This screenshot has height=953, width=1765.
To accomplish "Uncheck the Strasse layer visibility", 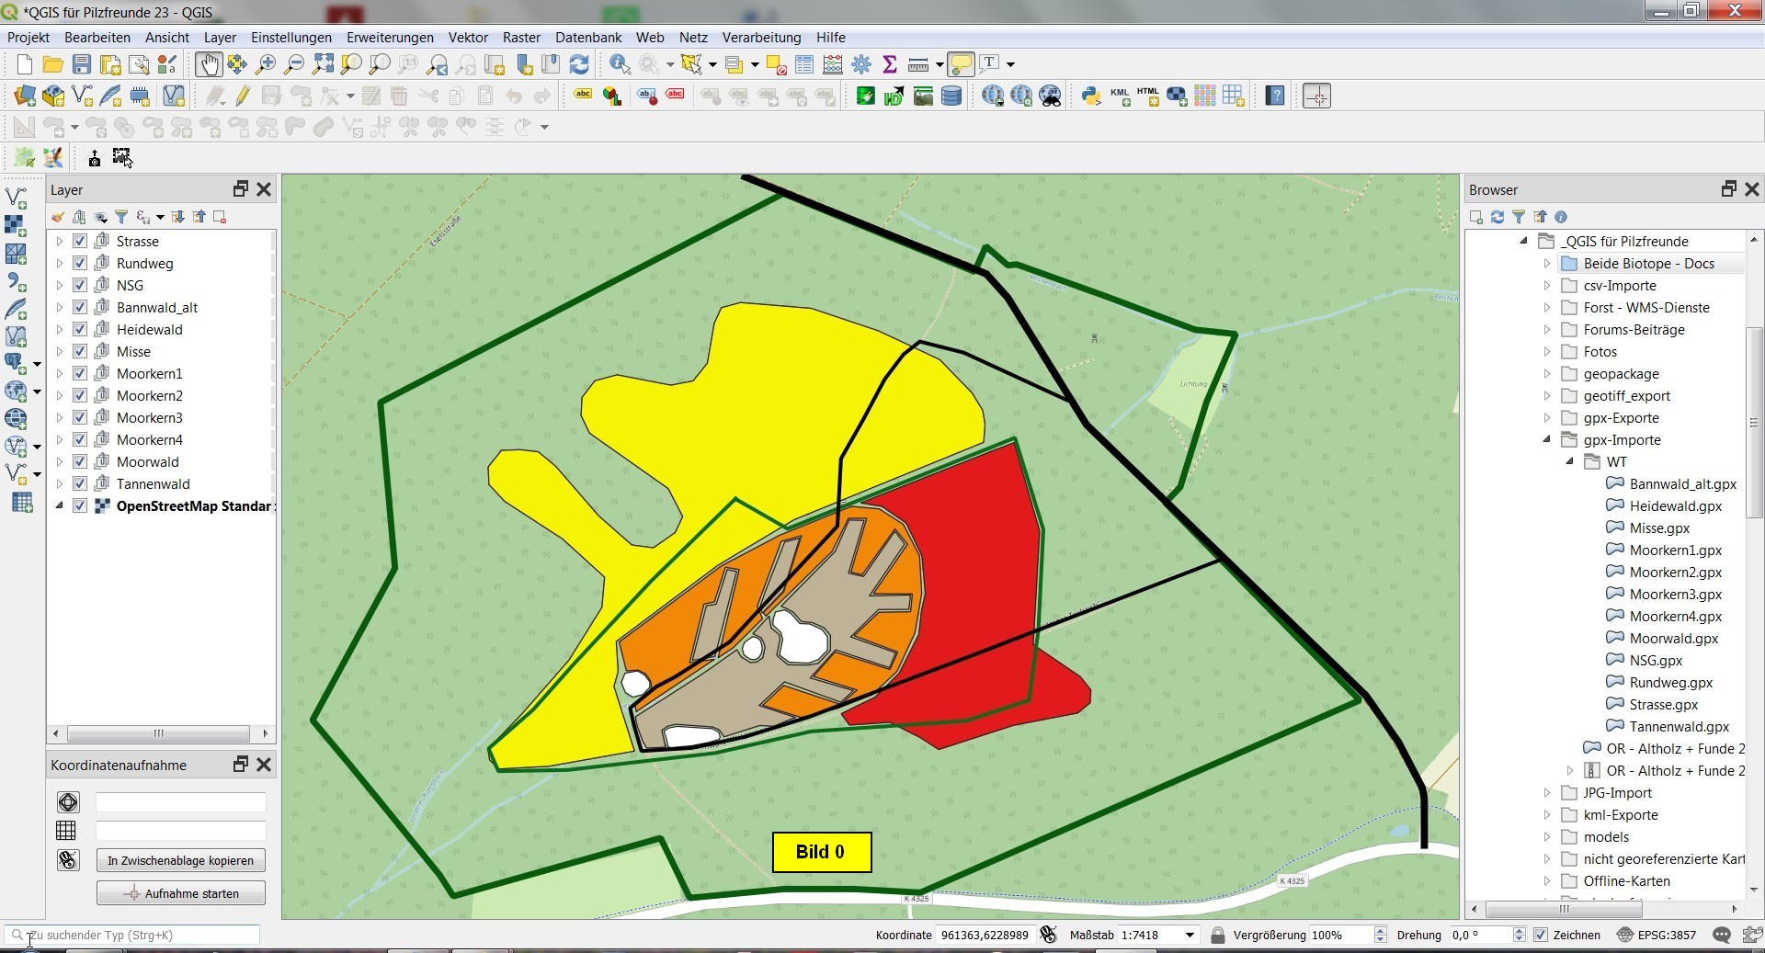I will point(80,242).
